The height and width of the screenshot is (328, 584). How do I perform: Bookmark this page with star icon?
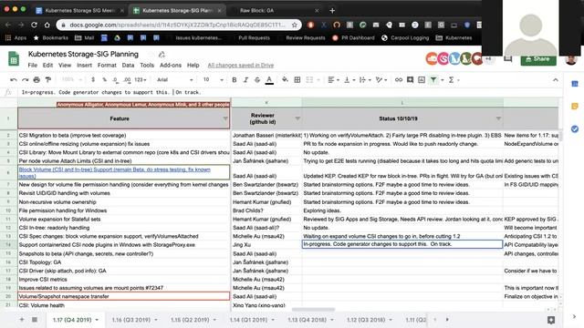click(294, 25)
